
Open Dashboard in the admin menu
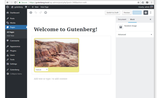(16, 13)
